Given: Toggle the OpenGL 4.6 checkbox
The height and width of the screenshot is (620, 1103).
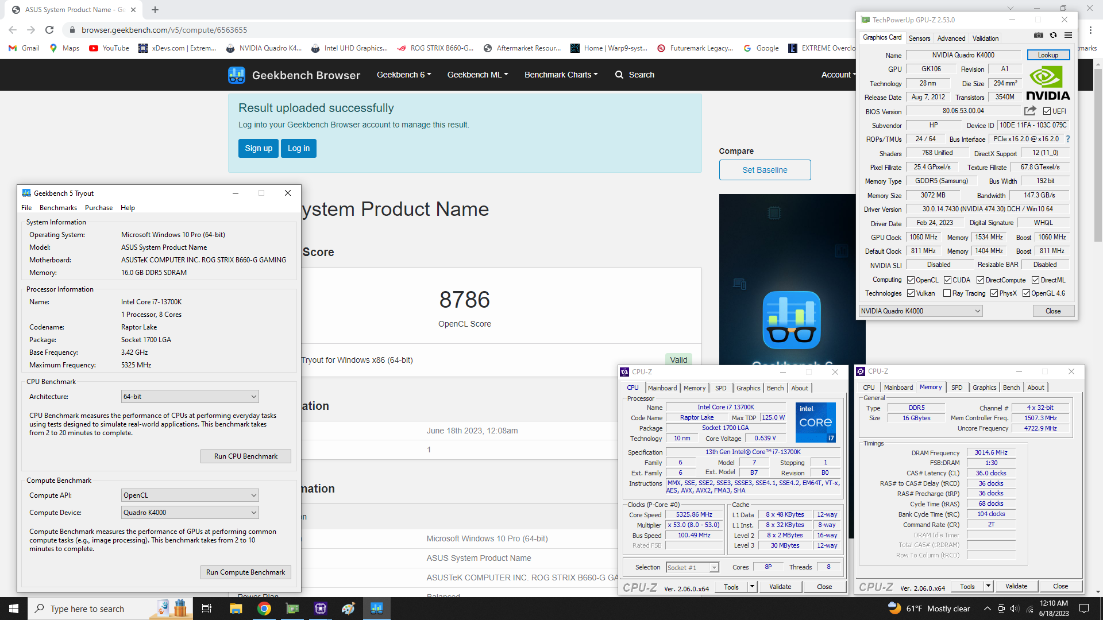Looking at the screenshot, I should (1026, 293).
